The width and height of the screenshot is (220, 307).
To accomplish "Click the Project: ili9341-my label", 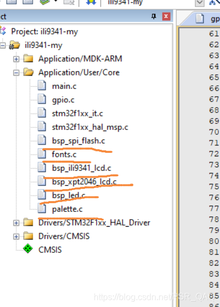I will (45, 32).
